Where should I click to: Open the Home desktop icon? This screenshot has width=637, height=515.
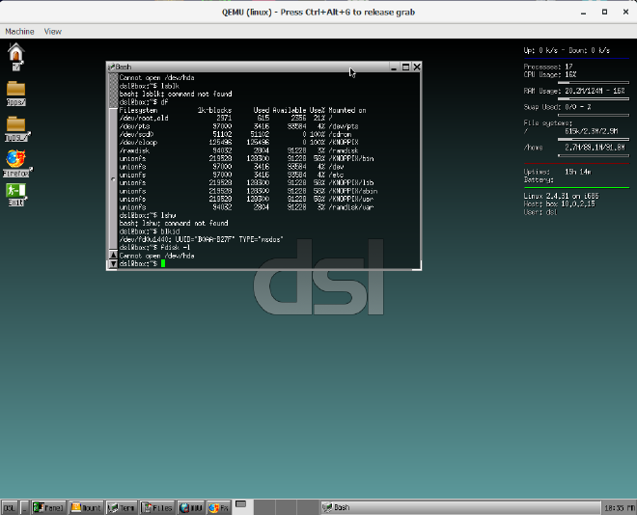(x=15, y=57)
